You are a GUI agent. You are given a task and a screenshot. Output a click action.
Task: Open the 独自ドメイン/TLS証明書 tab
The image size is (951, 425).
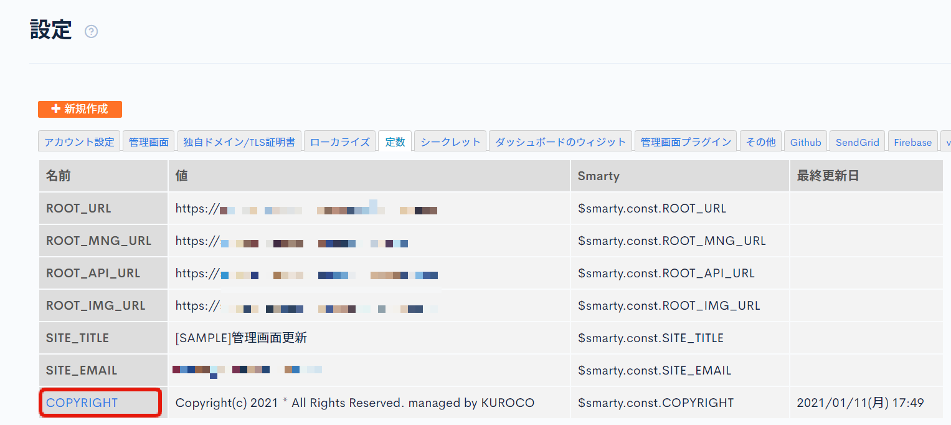click(x=239, y=141)
